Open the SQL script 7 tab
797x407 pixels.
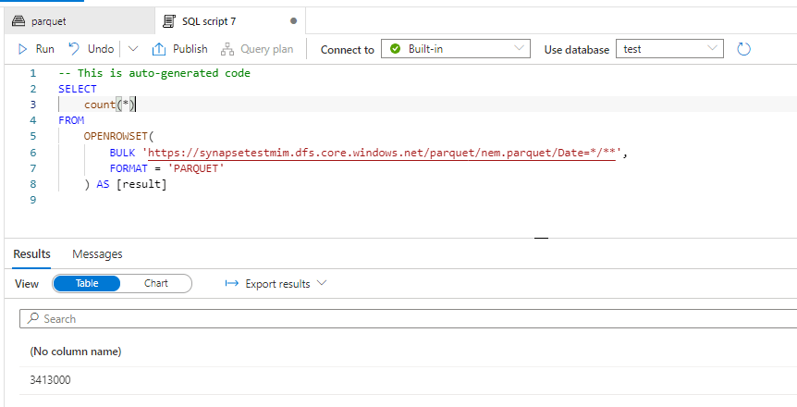209,19
